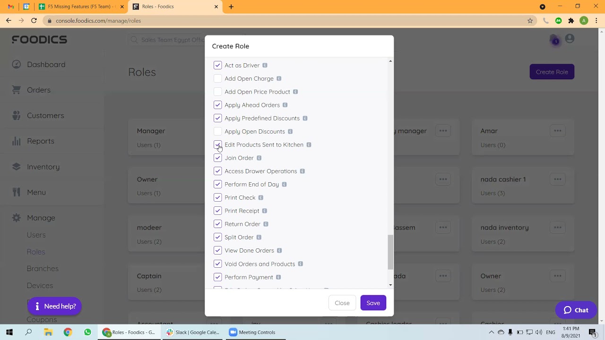Open options menu on nada inventory card

tap(558, 227)
